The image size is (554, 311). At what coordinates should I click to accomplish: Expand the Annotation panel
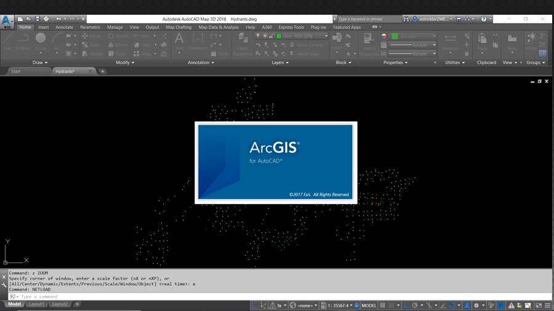click(201, 63)
